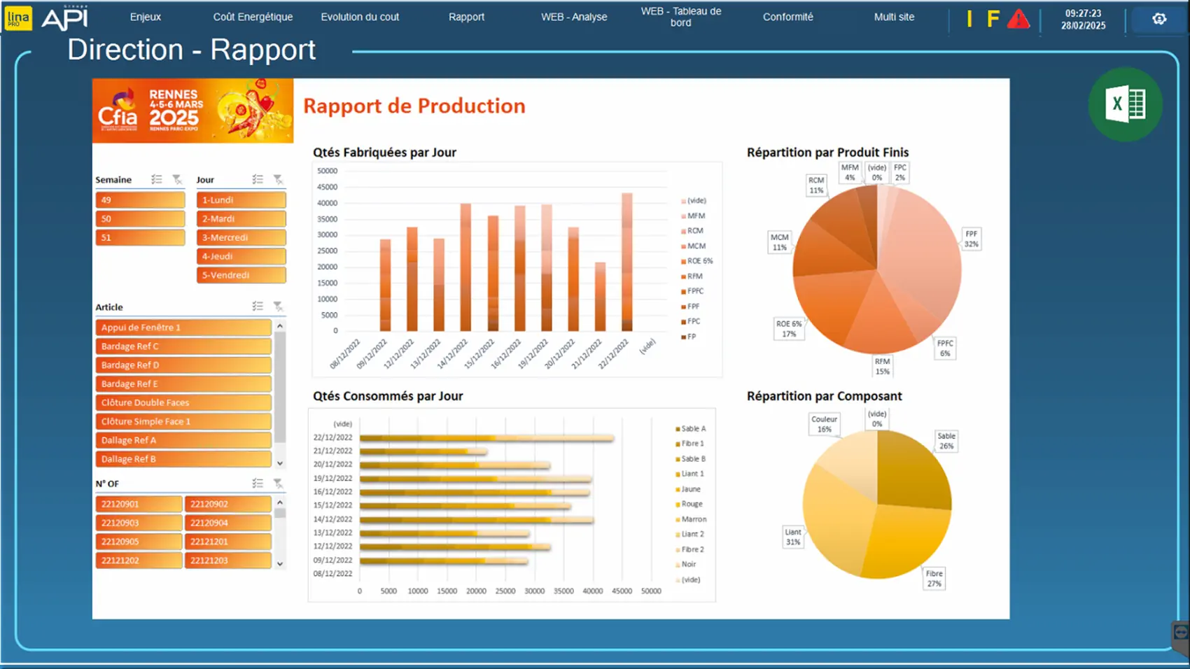Open the user settings gear icon
The image size is (1190, 669).
(1159, 19)
